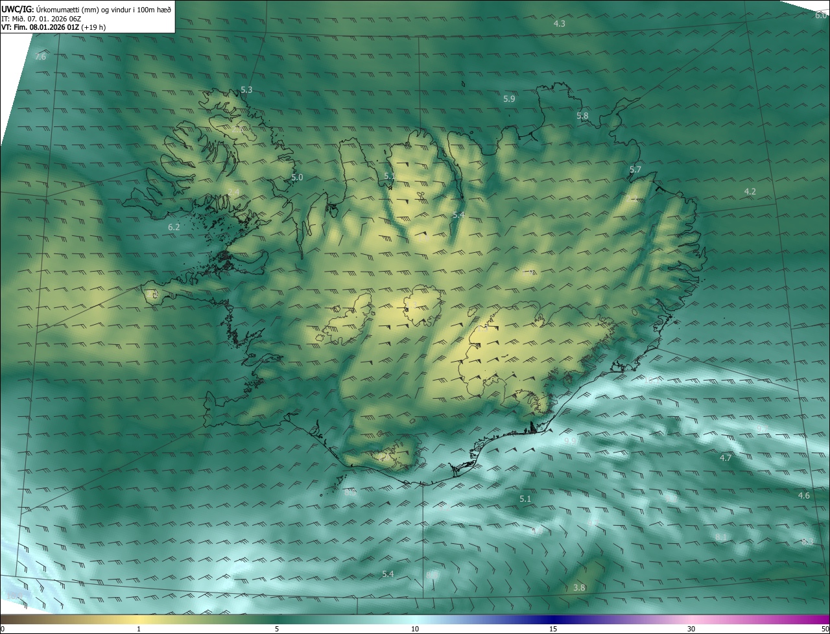This screenshot has height=634, width=830.
Task: Select the 8.3 map reading
Action: pos(807,541)
